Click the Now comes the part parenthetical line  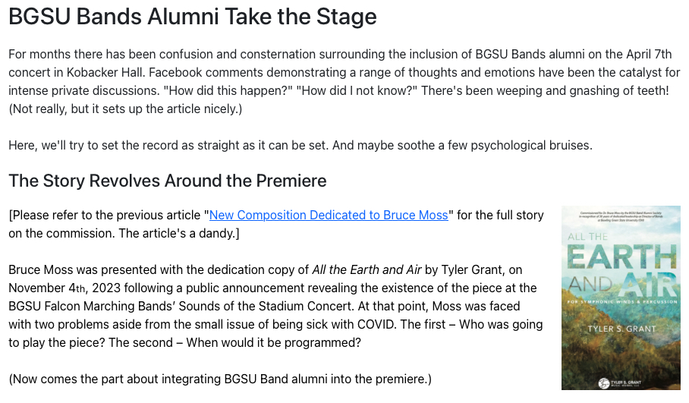[x=219, y=379]
